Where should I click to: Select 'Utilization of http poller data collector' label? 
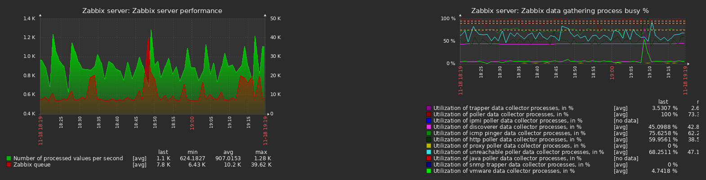tap(507, 140)
